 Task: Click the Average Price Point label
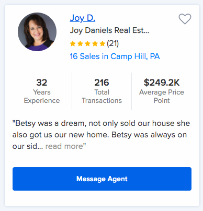pos(162,96)
